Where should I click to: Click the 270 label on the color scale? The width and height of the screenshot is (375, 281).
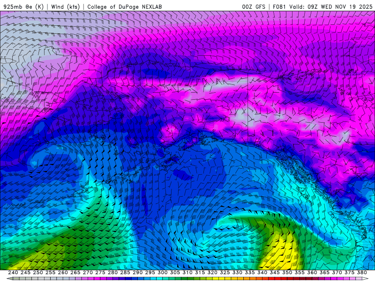point(88,273)
